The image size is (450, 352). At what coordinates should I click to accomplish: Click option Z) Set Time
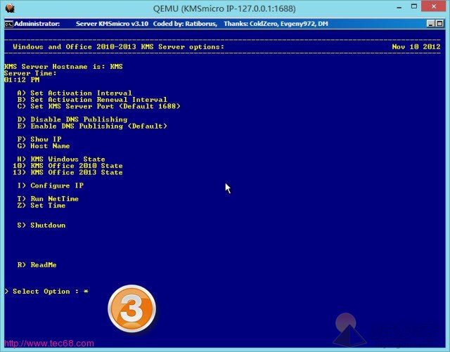pos(41,205)
